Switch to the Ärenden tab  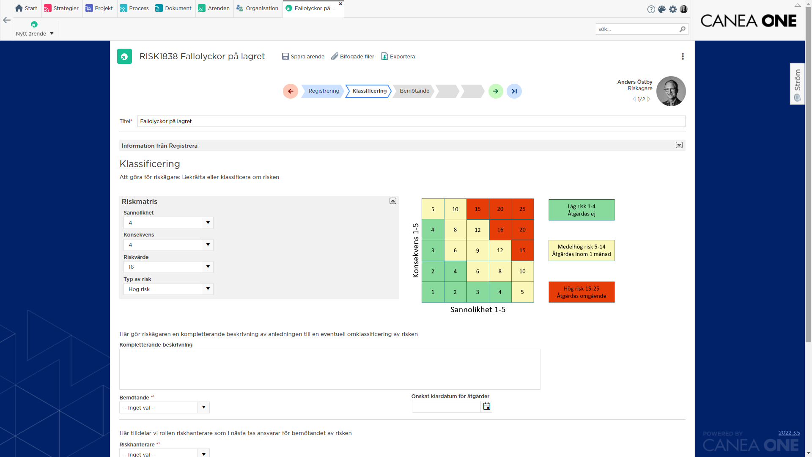(x=214, y=8)
